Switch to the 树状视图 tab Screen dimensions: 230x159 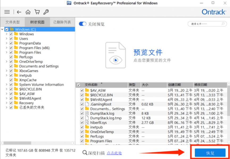click(x=37, y=22)
